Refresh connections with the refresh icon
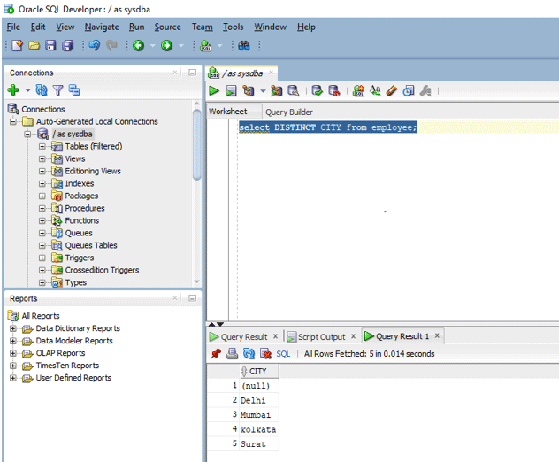Image resolution: width=559 pixels, height=462 pixels. [42, 90]
